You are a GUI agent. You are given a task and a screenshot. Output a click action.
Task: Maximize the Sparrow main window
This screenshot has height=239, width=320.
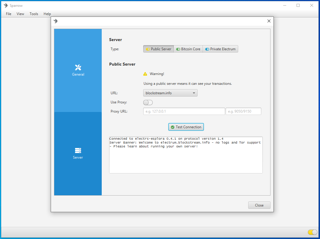[298, 6]
